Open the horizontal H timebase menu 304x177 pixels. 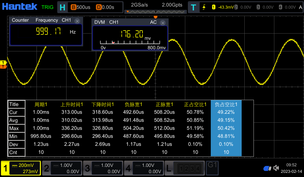coord(62,7)
